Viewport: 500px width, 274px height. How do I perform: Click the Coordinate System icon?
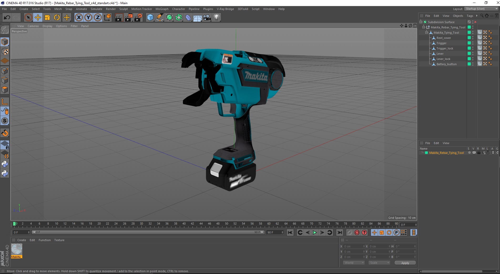[x=107, y=18]
